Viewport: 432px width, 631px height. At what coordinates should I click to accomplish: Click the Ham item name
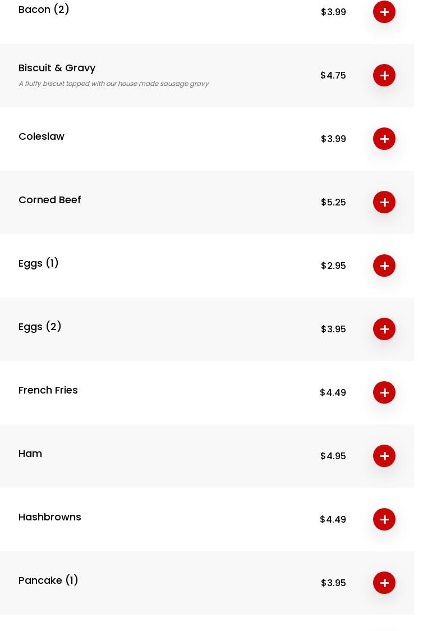point(30,454)
